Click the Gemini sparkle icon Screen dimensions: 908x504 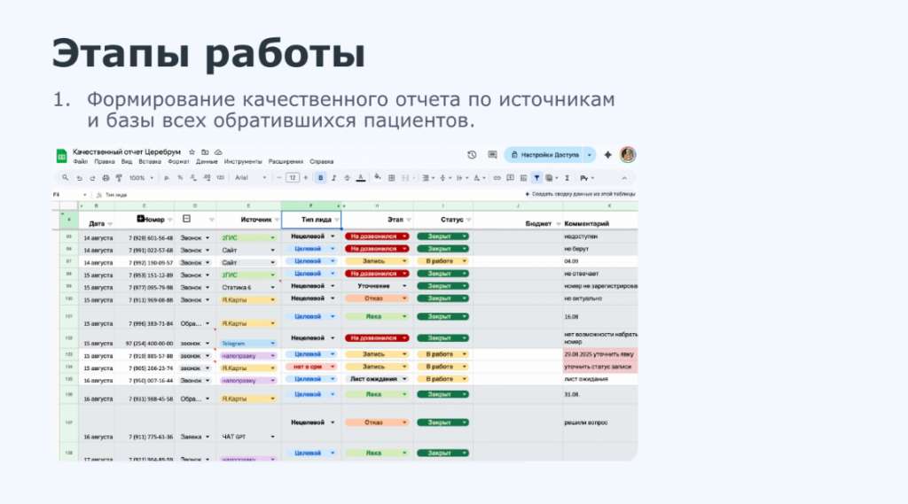coord(608,154)
